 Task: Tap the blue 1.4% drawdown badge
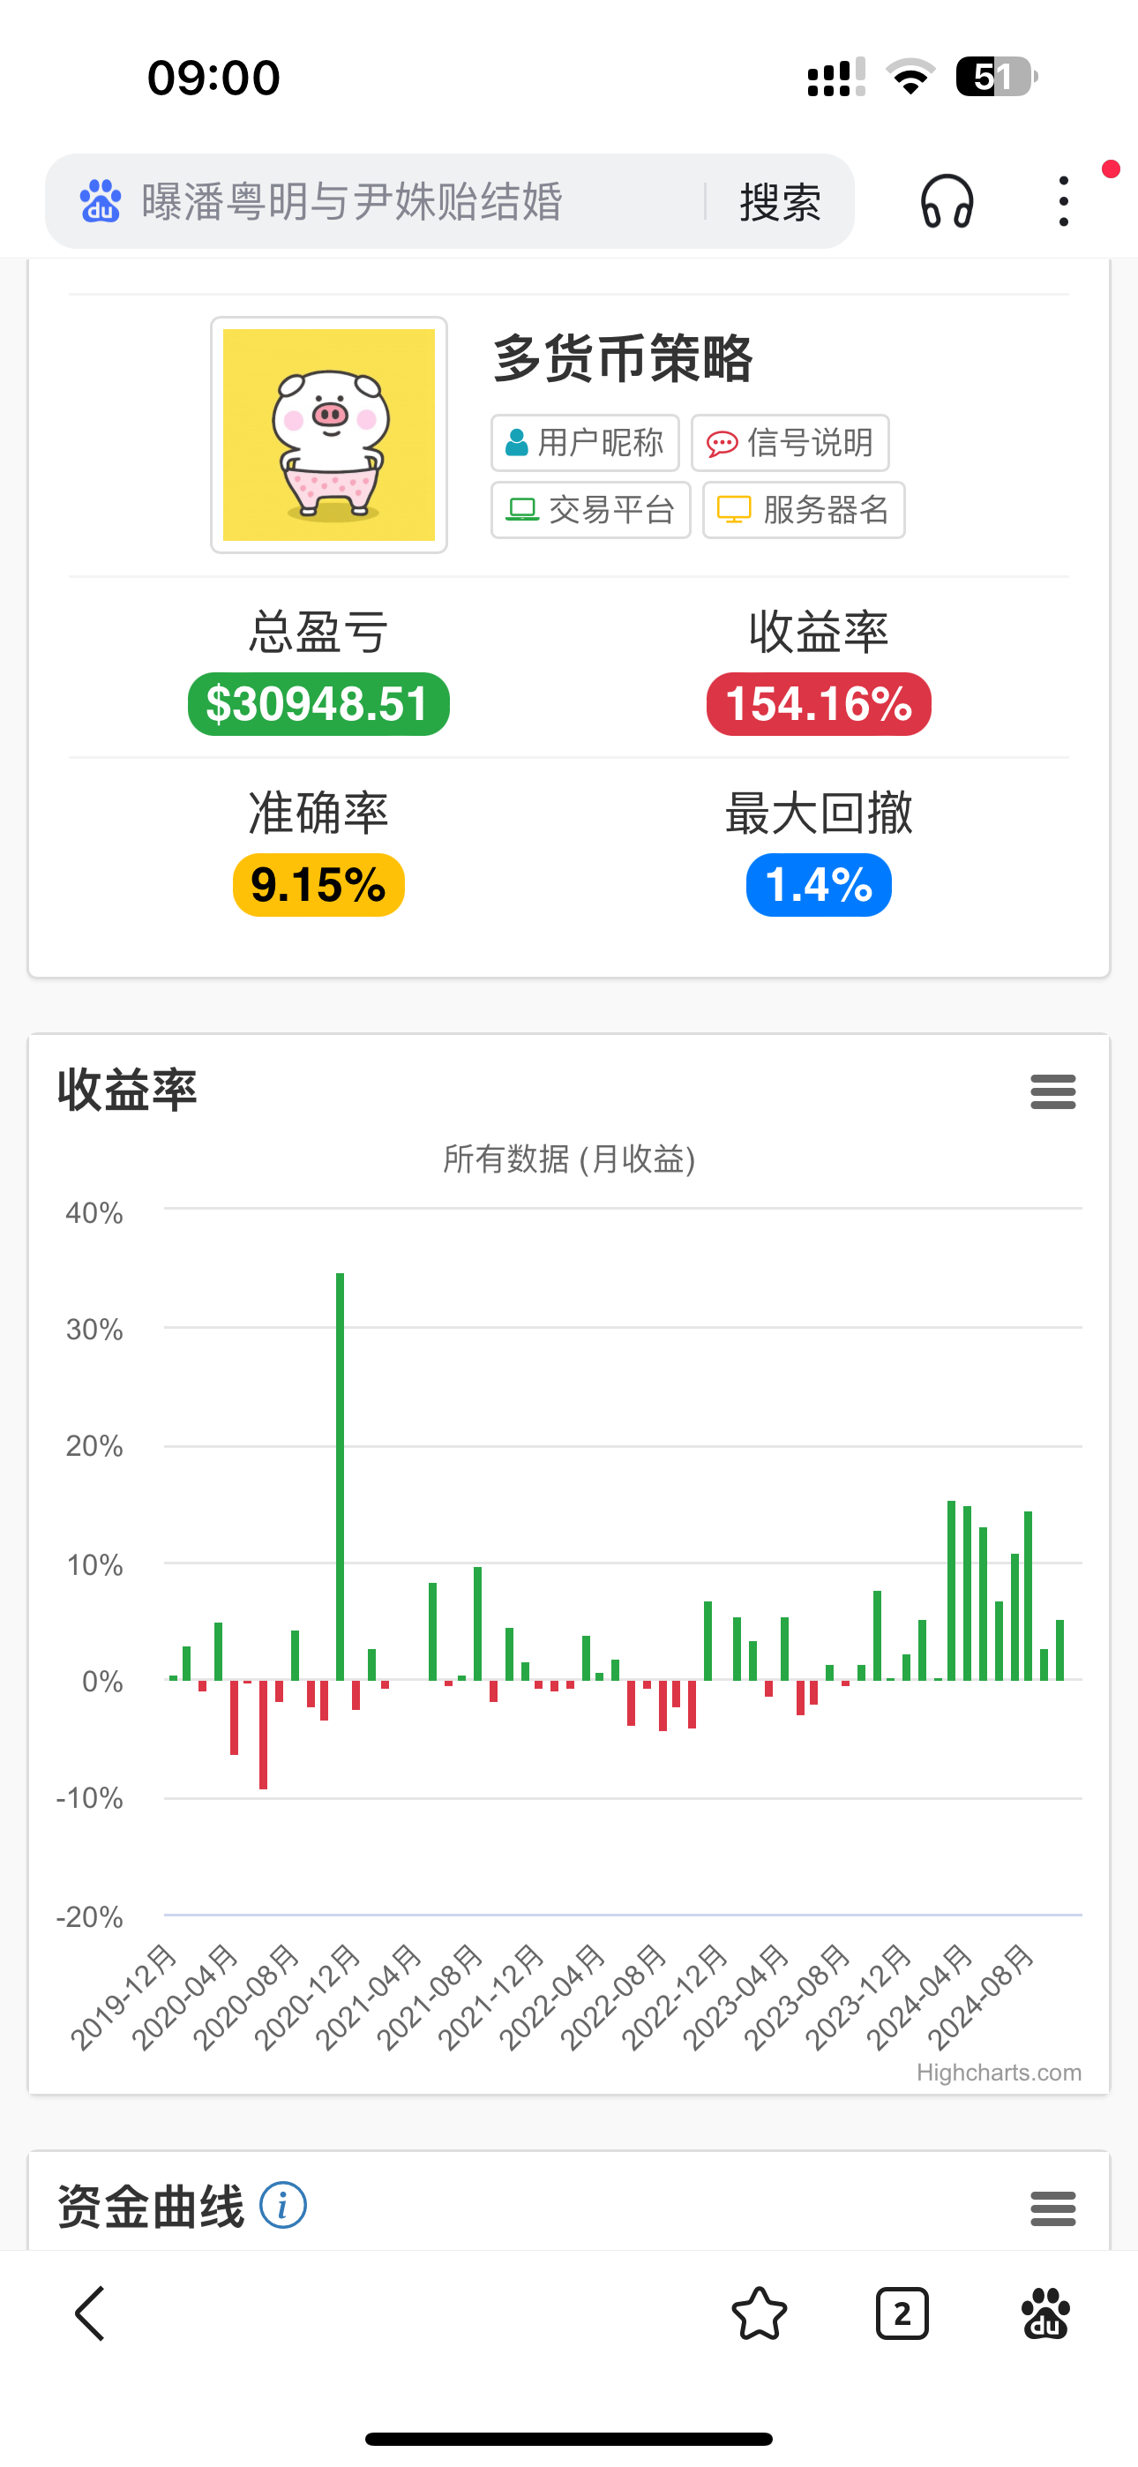(819, 885)
